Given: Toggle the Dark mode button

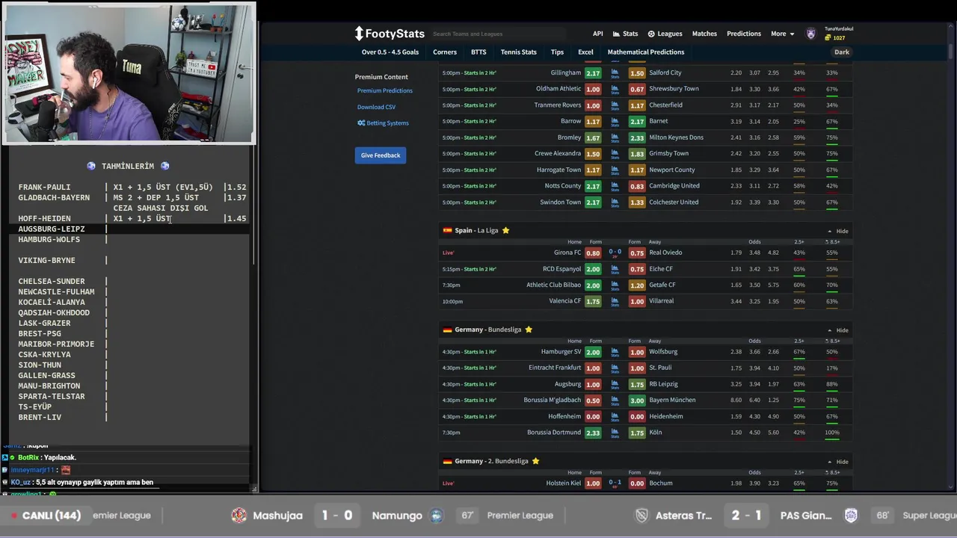Looking at the screenshot, I should coord(842,52).
